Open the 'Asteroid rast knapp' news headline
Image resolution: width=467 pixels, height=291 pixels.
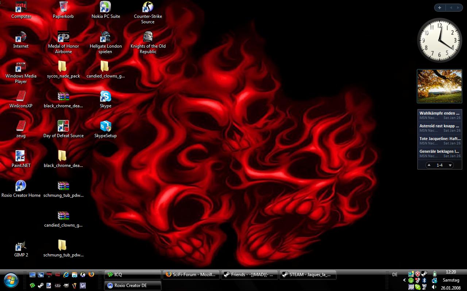(x=439, y=126)
